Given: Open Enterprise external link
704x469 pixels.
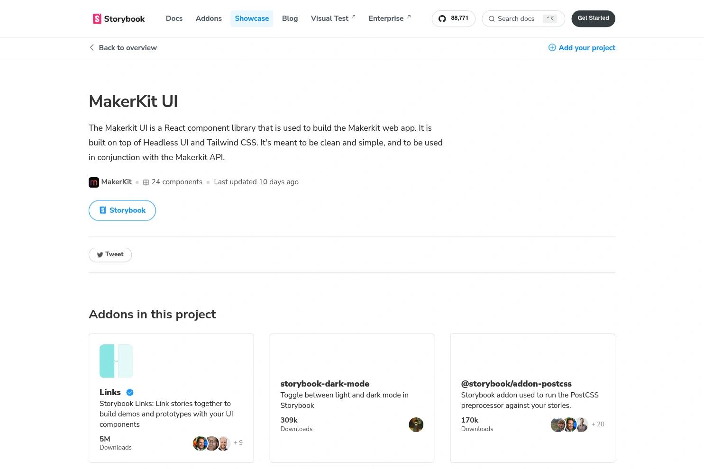Looking at the screenshot, I should tap(389, 18).
